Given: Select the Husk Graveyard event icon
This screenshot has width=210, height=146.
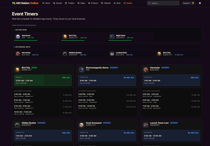Looking at the screenshot, I should 81,125.
